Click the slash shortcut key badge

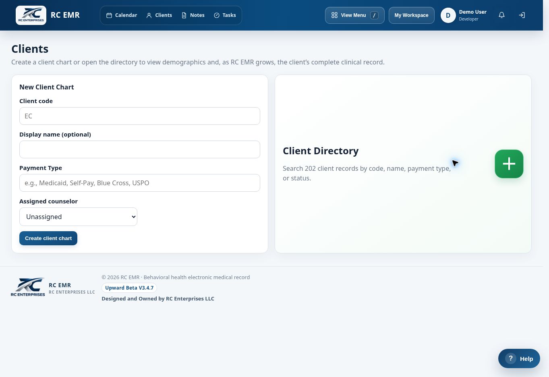(x=374, y=15)
